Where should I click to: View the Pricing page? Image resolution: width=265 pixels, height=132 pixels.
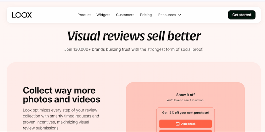pos(146,15)
